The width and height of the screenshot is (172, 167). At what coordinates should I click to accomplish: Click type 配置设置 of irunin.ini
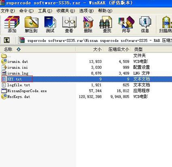[142, 67]
